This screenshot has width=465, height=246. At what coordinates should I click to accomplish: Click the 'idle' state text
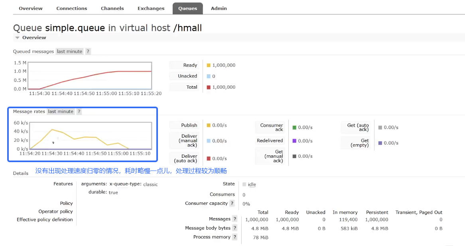[x=252, y=184]
